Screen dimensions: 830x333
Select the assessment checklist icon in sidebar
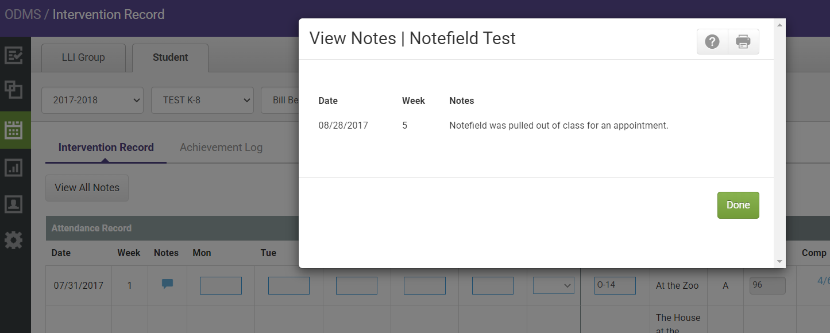click(x=15, y=56)
